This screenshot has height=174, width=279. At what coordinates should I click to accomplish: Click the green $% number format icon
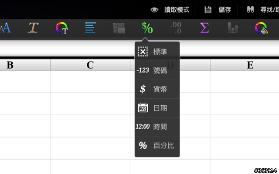click(147, 28)
